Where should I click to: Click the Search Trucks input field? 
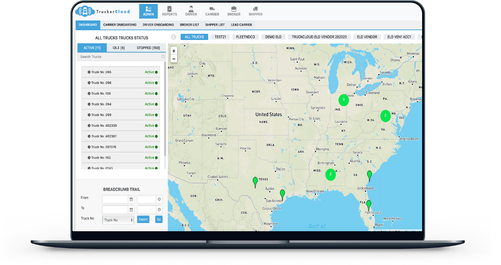pyautogui.click(x=122, y=57)
